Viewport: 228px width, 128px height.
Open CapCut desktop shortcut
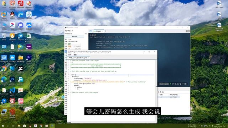pyautogui.click(x=21, y=69)
